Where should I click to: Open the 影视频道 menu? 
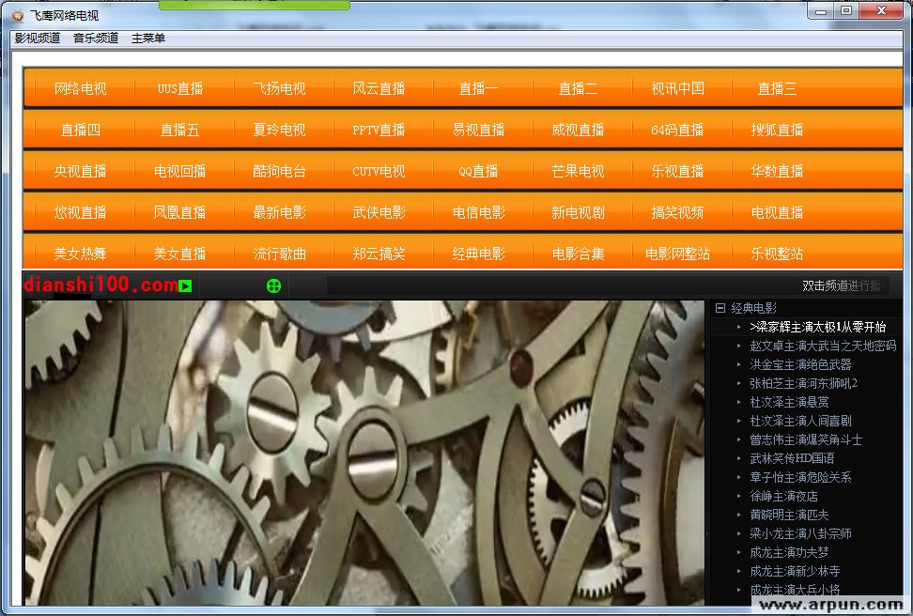pos(38,38)
